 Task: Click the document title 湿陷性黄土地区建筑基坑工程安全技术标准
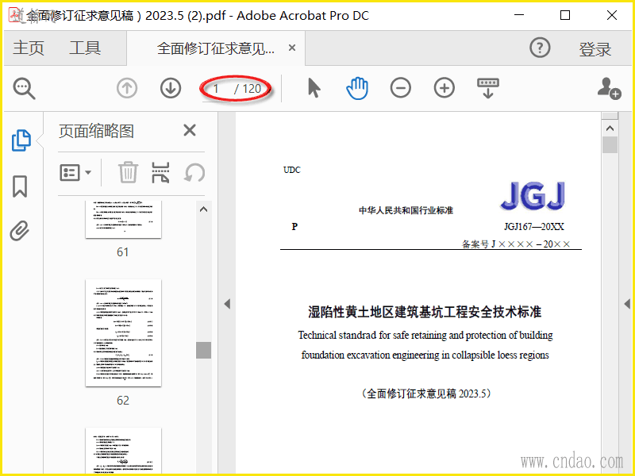click(x=425, y=312)
